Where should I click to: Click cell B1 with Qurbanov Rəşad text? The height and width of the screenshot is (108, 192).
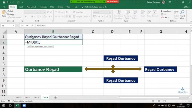point(53,37)
